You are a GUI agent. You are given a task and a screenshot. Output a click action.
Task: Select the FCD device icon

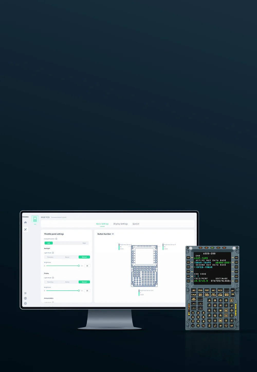[35, 220]
